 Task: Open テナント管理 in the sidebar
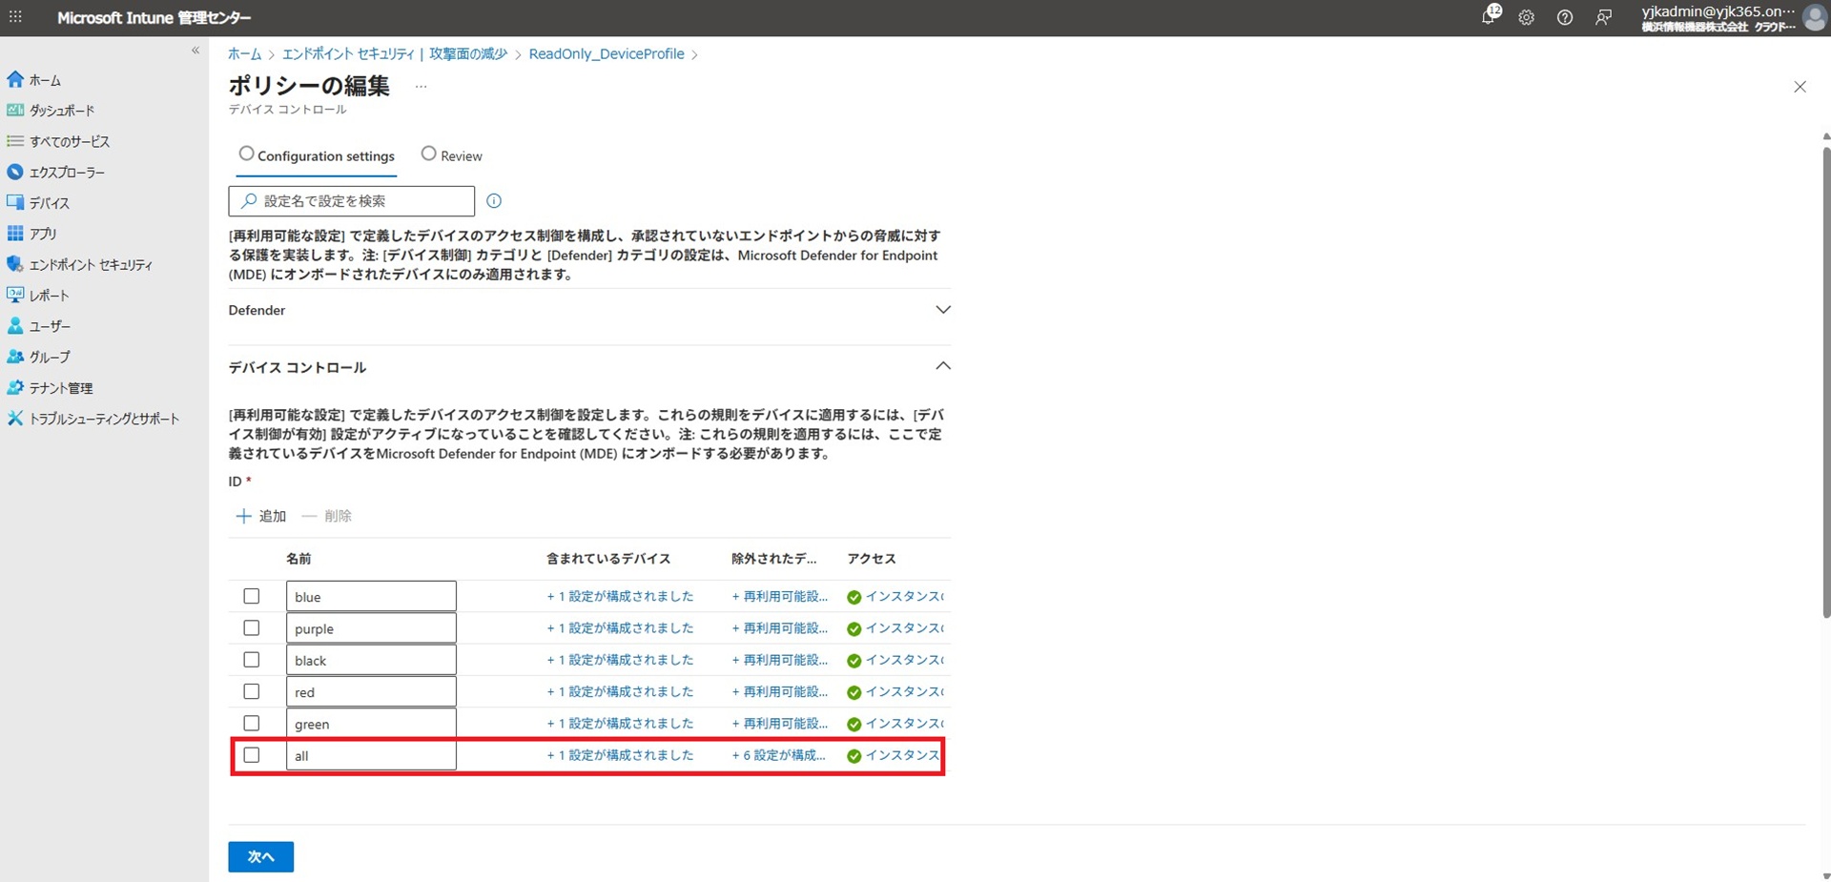pyautogui.click(x=51, y=388)
